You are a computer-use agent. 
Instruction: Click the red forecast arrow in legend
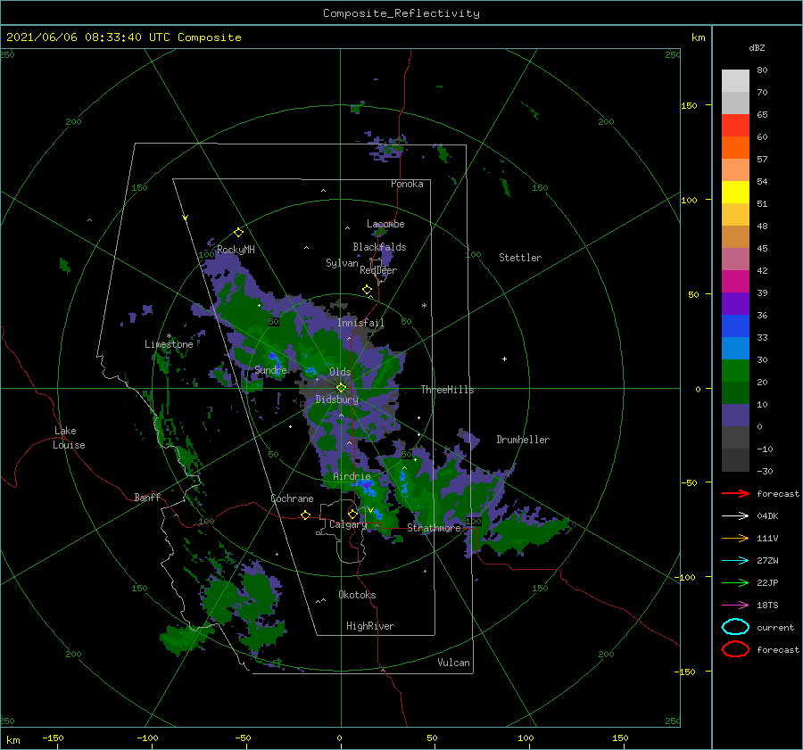tap(735, 493)
